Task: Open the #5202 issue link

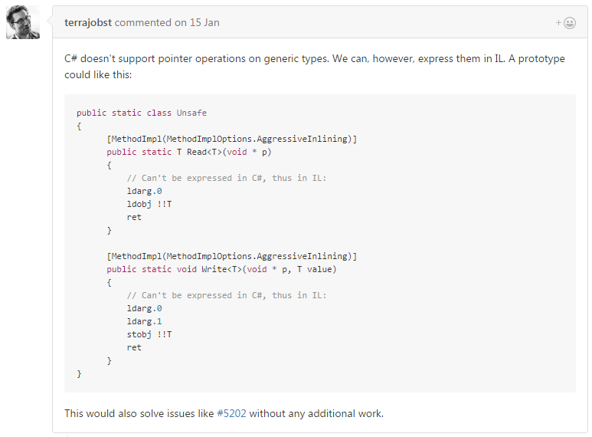Action: pyautogui.click(x=231, y=413)
